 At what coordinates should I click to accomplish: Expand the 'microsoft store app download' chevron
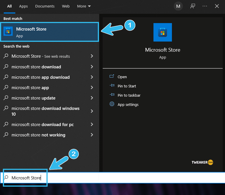click(92, 77)
